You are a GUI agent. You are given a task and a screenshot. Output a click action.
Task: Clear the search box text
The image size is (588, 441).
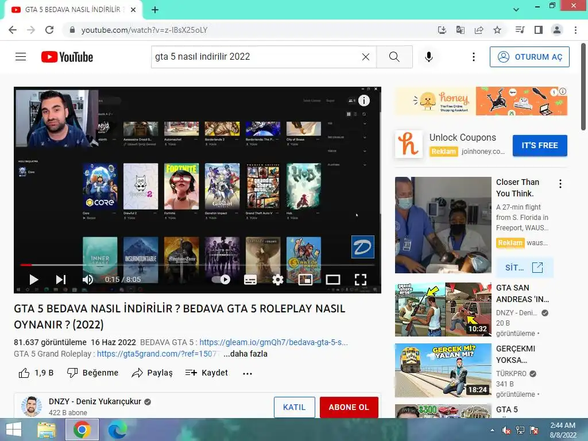coord(366,57)
